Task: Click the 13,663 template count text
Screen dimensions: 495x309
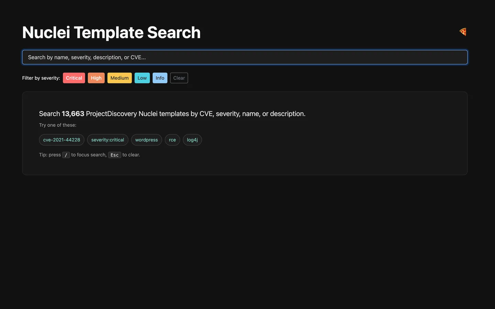Action: pos(73,114)
